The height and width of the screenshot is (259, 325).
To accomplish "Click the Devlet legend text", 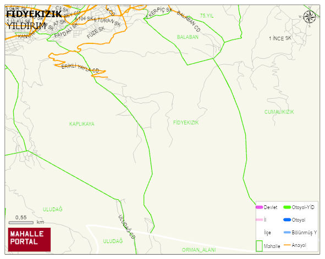I will coord(271,207).
